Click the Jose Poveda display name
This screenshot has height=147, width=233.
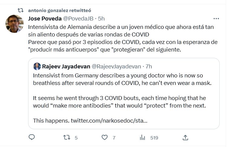tap(44, 18)
